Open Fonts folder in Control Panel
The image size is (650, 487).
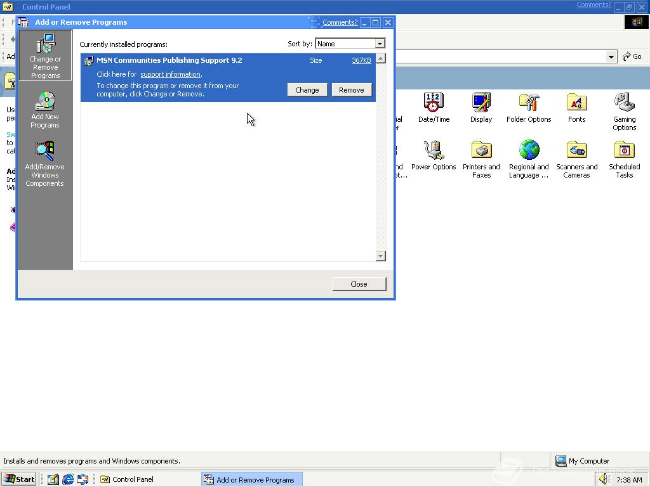click(x=576, y=108)
